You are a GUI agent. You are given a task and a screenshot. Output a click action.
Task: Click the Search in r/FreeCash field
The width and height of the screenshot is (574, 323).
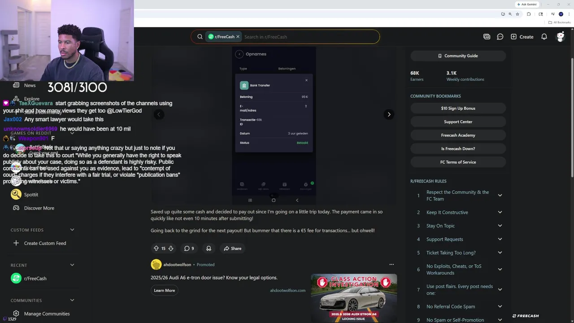tap(309, 37)
